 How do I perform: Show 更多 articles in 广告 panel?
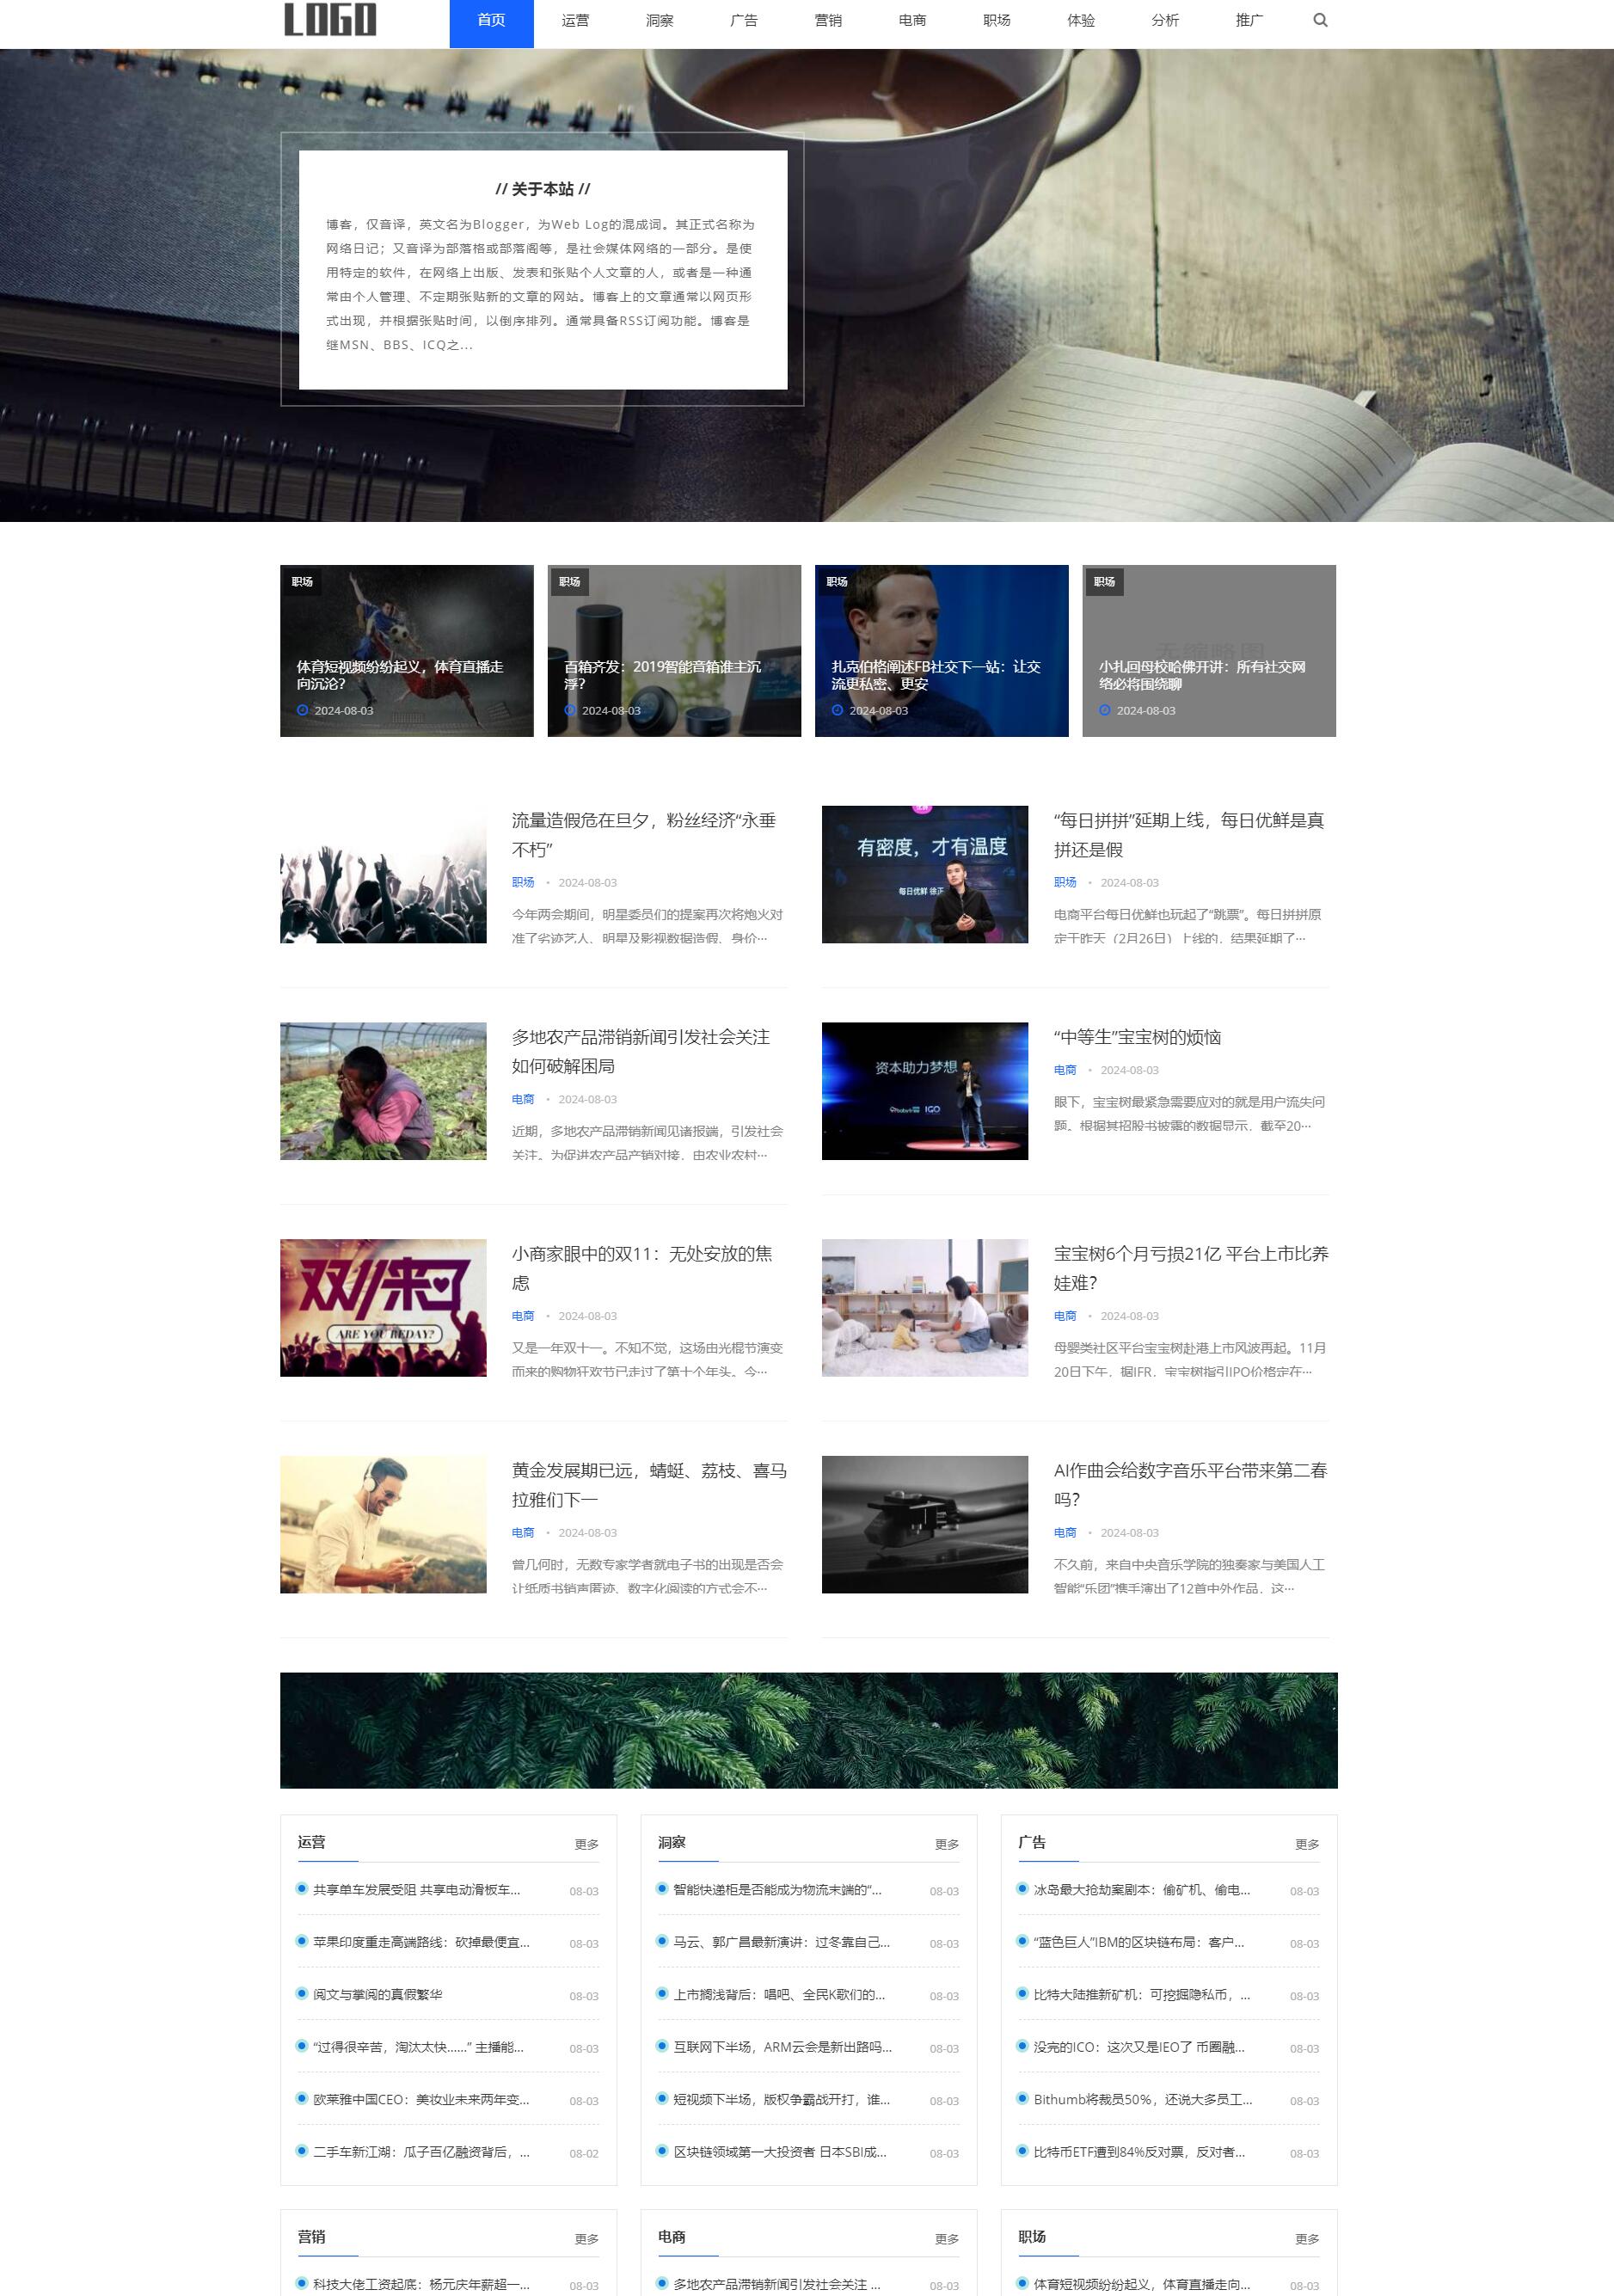coord(1306,1844)
